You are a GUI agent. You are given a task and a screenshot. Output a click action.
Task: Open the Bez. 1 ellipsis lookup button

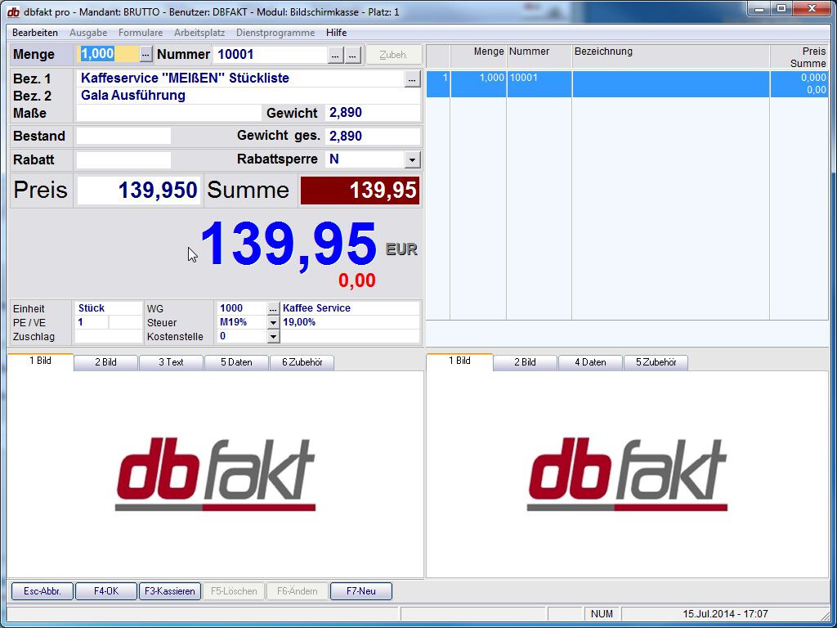(413, 78)
